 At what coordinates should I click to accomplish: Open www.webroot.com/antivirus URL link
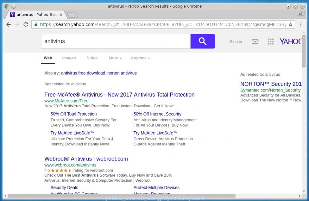click(x=70, y=165)
